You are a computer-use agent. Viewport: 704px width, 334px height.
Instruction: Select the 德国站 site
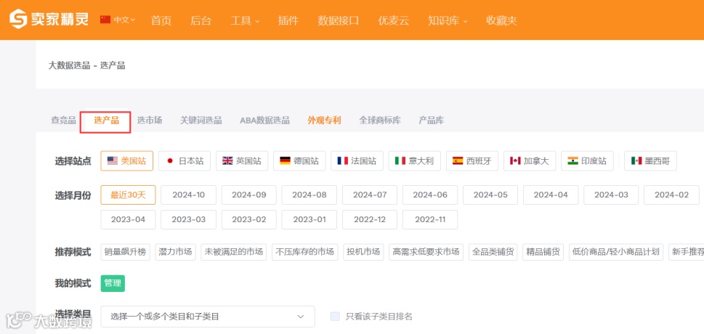[299, 160]
